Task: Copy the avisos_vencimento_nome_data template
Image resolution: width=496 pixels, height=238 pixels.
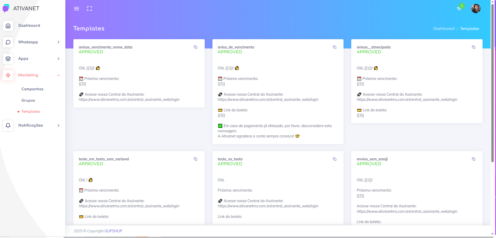Action: [196, 47]
